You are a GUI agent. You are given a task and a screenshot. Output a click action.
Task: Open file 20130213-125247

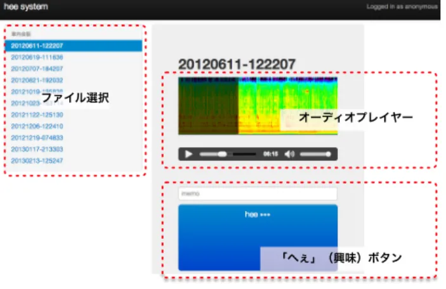[37, 161]
